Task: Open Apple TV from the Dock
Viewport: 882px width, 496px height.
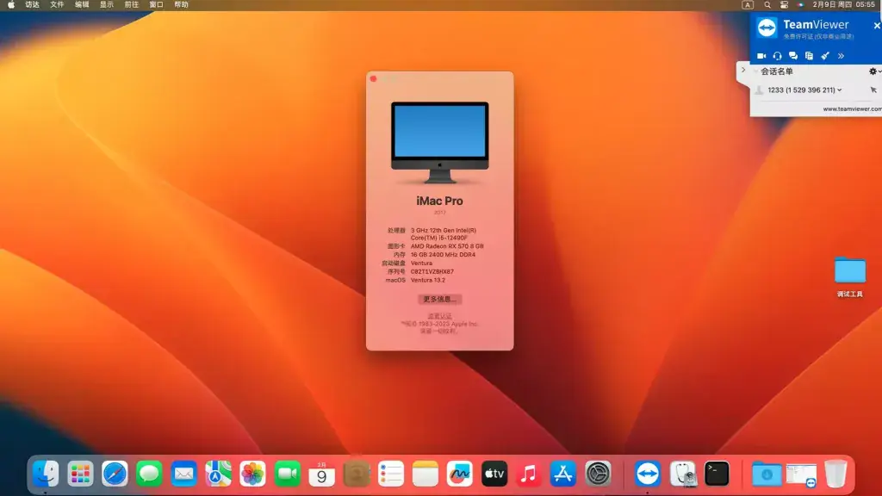Action: (x=494, y=474)
